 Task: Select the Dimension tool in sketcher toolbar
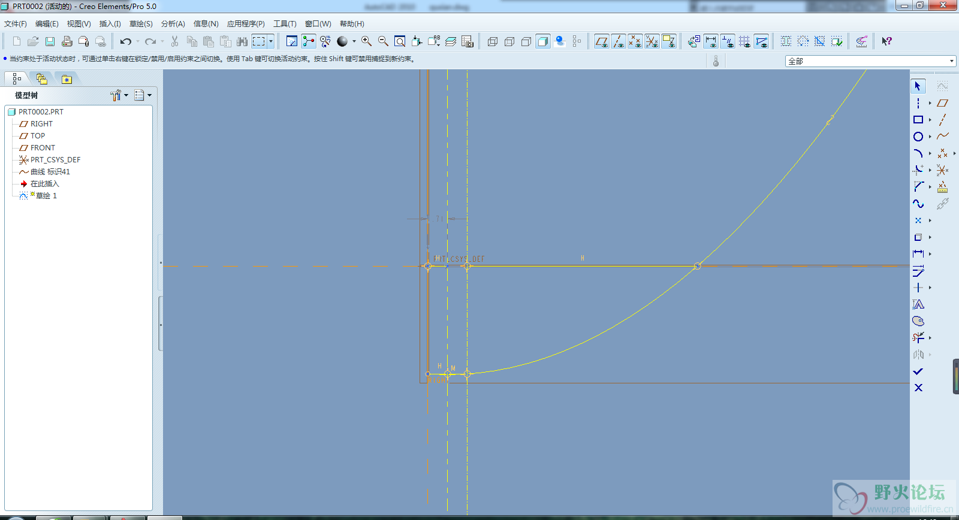tap(918, 254)
